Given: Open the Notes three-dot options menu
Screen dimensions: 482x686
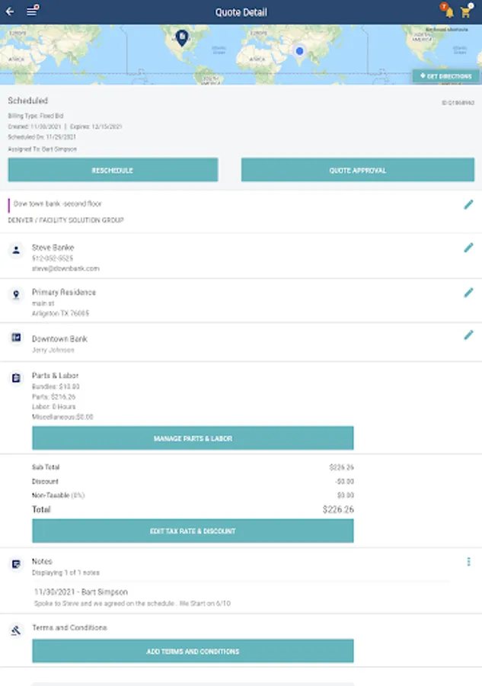Looking at the screenshot, I should (x=468, y=562).
